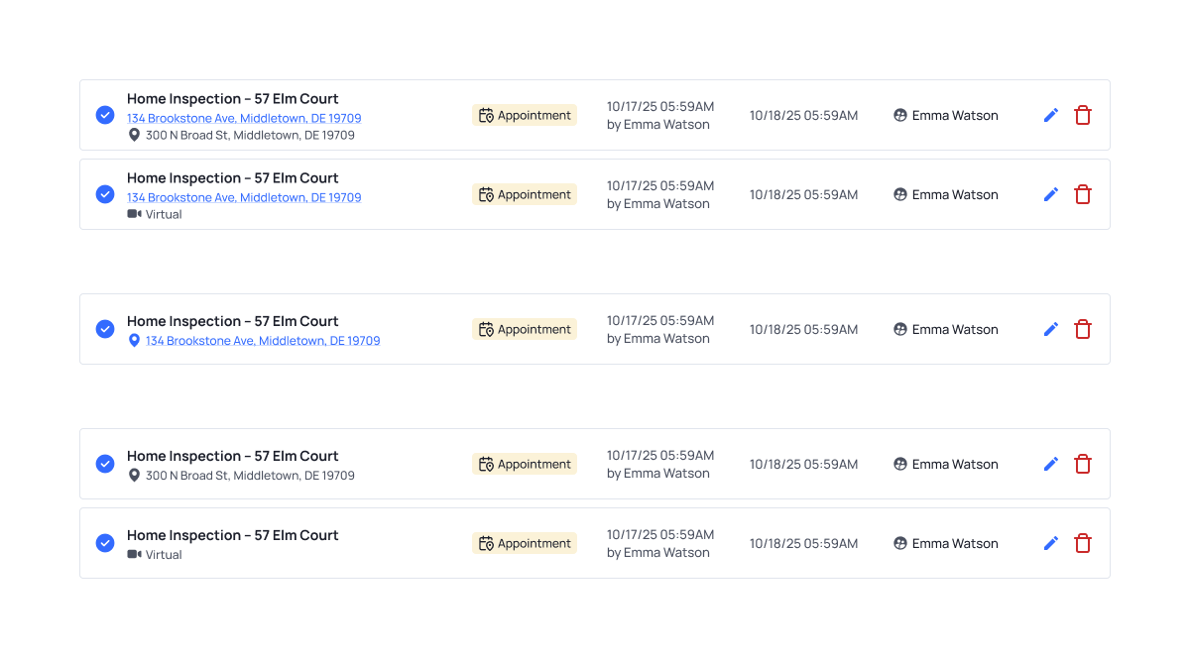Click gray pin icon under the Brookstone link
This screenshot has width=1190, height=658.
coord(134,135)
